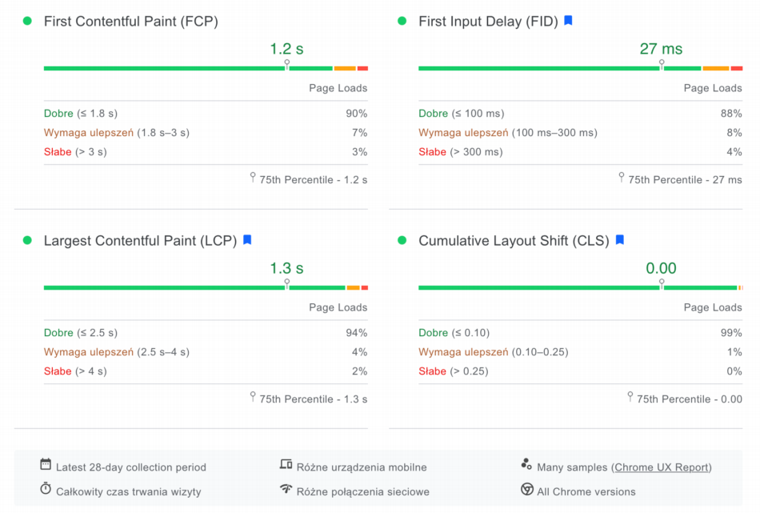Click the orange segment of FID distribution bar
Screen dimensions: 760x513
click(716, 69)
